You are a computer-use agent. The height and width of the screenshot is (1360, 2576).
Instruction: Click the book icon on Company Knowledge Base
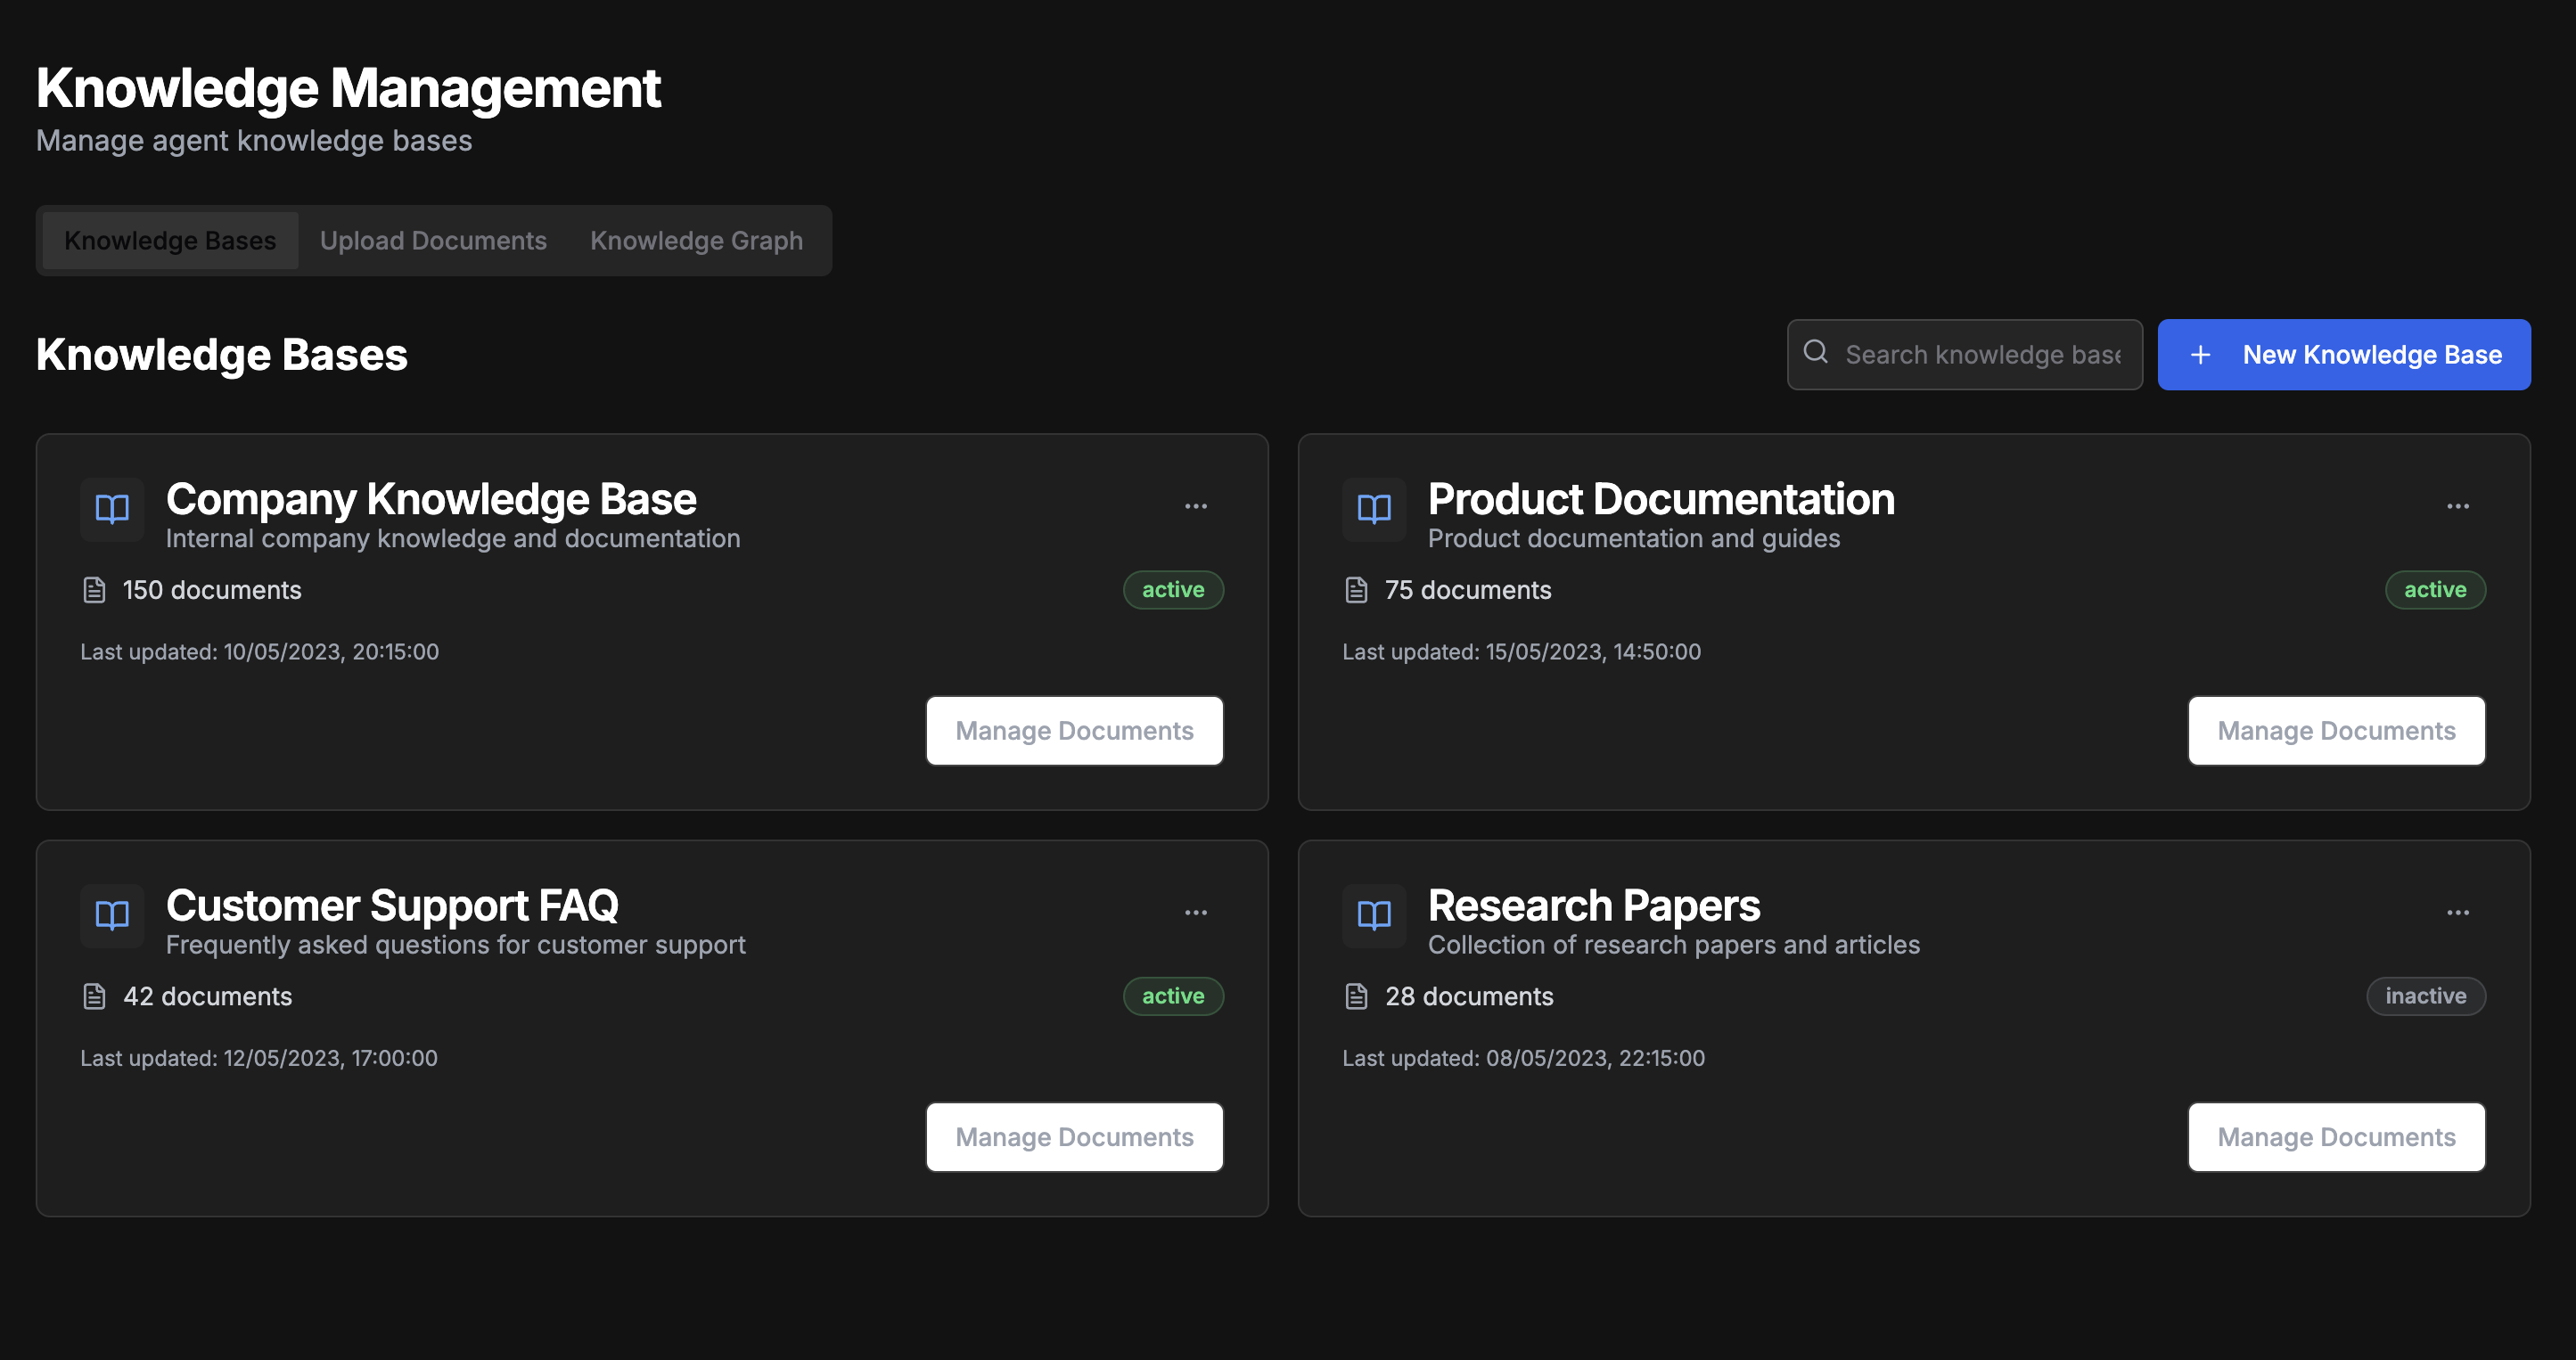(111, 509)
